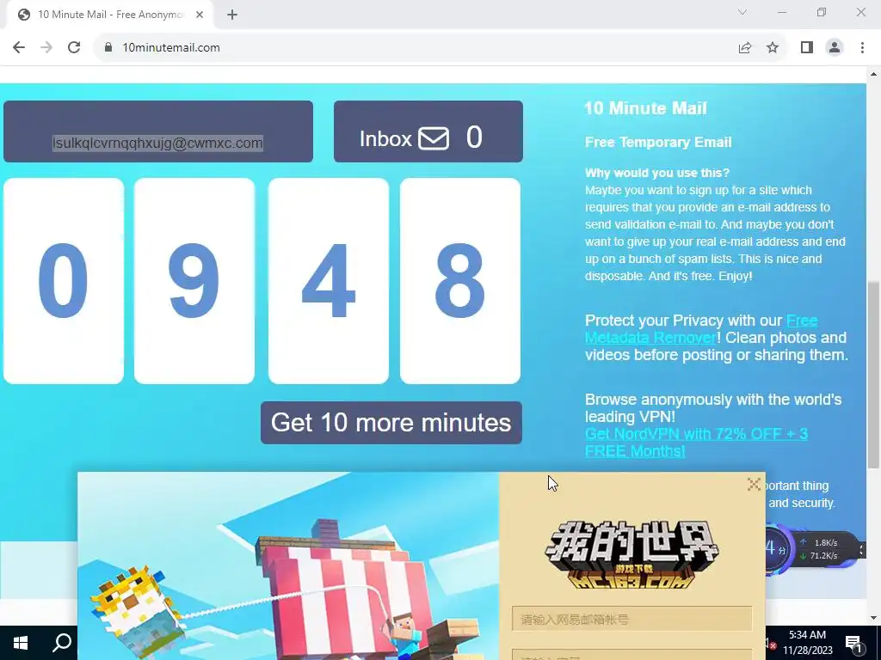This screenshot has width=881, height=660.
Task: Click the seconds digit 8 card
Action: click(460, 281)
